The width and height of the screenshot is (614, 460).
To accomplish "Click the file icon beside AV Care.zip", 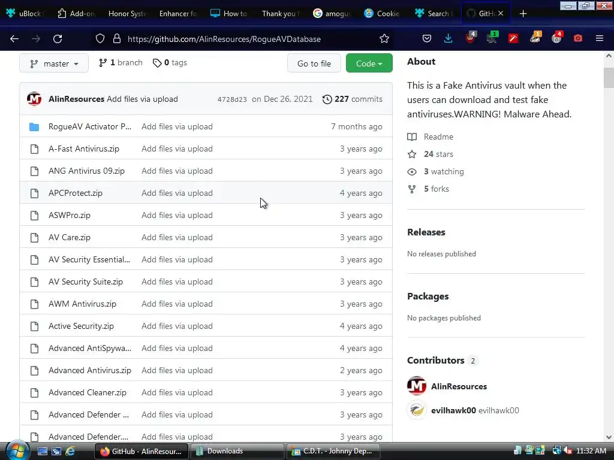I will click(x=34, y=237).
